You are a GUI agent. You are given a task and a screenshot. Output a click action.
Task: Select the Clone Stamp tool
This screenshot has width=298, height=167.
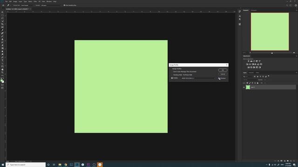tap(2, 39)
